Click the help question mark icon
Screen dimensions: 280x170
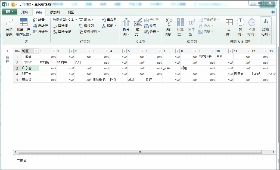[x=273, y=12]
